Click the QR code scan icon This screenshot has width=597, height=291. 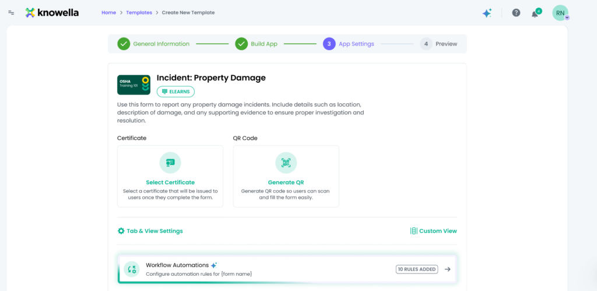point(286,163)
